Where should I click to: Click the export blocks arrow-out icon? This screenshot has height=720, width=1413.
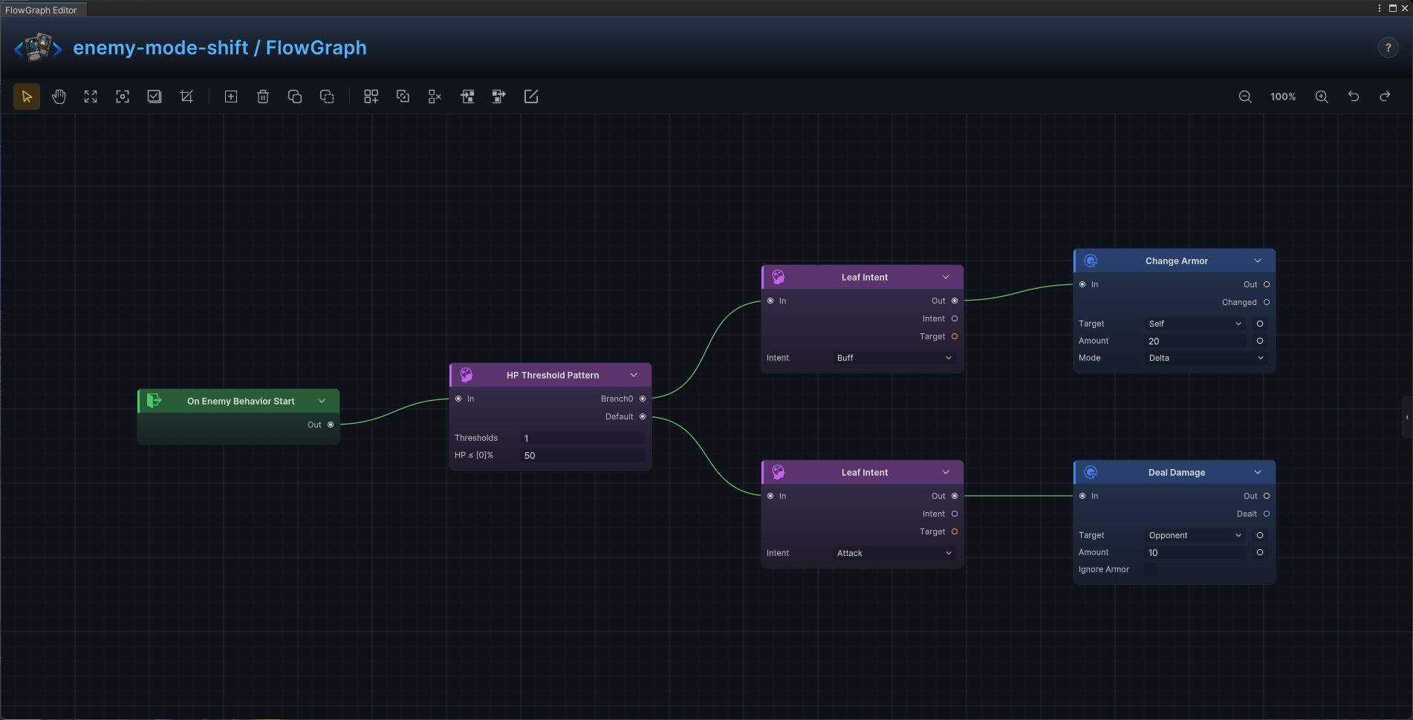click(x=499, y=96)
